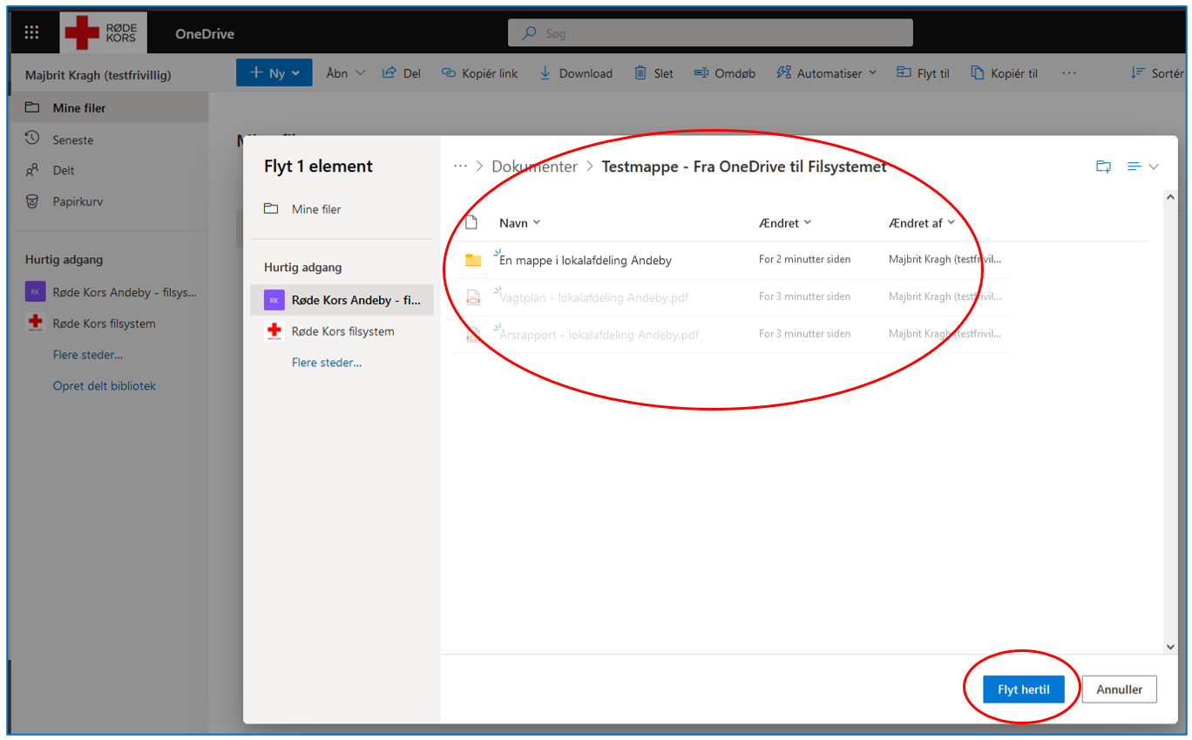The height and width of the screenshot is (740, 1192).
Task: Click PDF icon beside Årsrapport file
Action: pyautogui.click(x=473, y=335)
